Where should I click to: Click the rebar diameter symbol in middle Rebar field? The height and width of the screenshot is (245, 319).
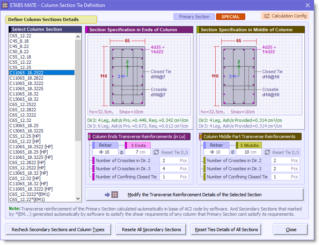pos(212,152)
